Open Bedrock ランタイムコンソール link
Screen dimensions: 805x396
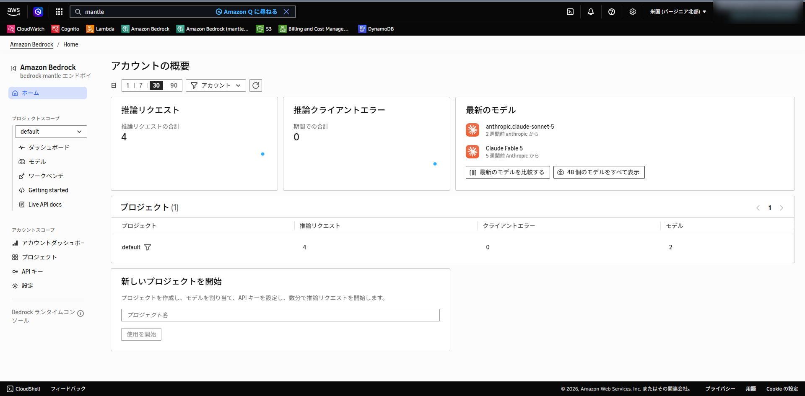point(43,316)
